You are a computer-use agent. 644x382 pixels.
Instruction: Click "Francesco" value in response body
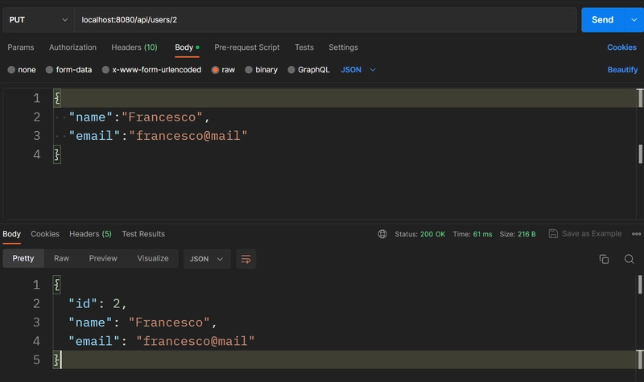point(169,322)
